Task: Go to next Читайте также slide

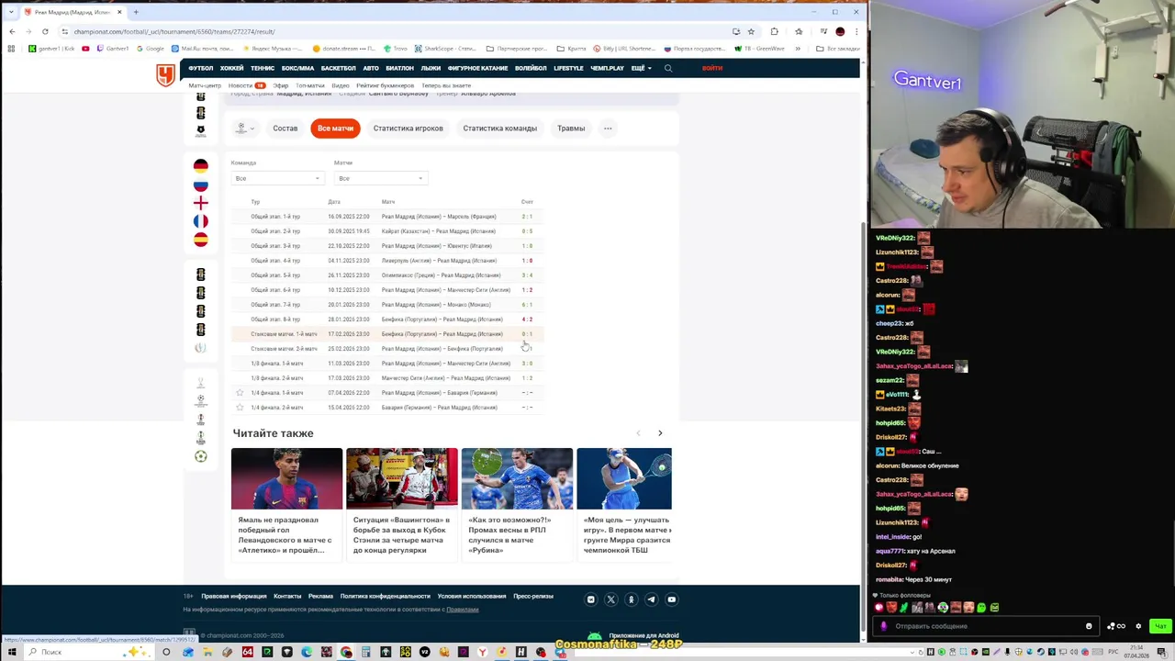Action: (660, 433)
